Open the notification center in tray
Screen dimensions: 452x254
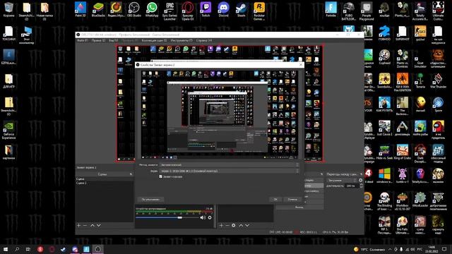point(444,249)
